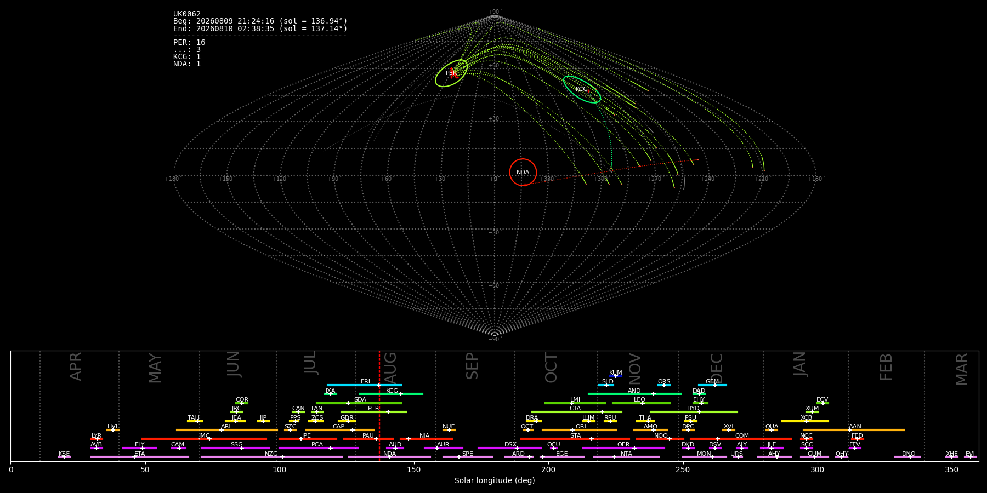Viewport: 987px width, 493px height.
Task: Select the orange CAP shower activity bar
Action: pyautogui.click(x=340, y=430)
